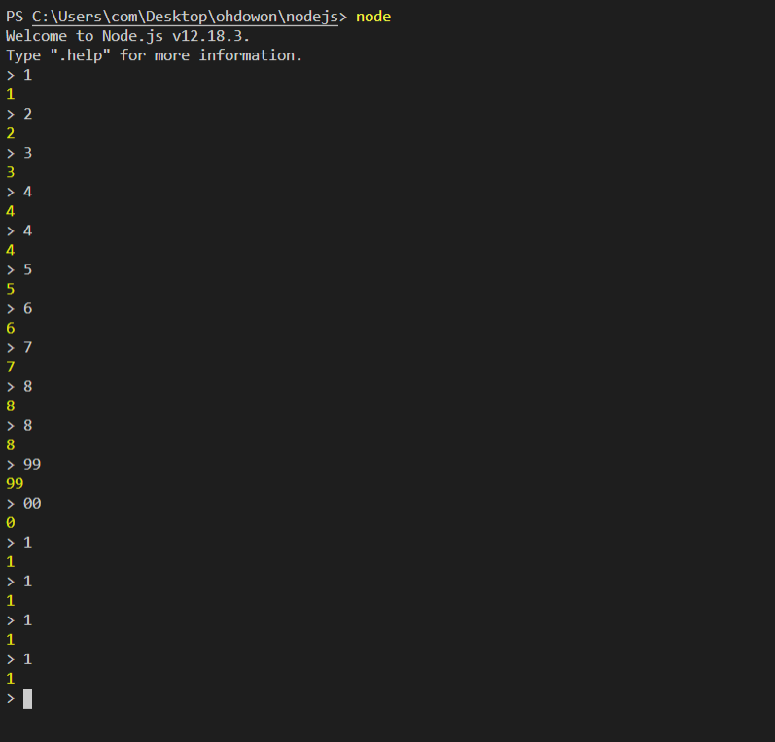
Task: Click the yellow output value '0'
Action: pyautogui.click(x=11, y=523)
